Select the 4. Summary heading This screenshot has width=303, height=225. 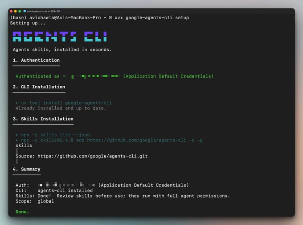[26, 169]
